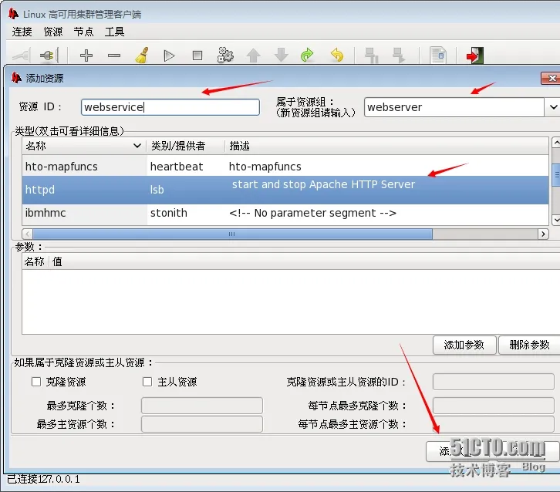Click the first gray standby node icon
Screen dimensions: 560x492
coord(372,56)
